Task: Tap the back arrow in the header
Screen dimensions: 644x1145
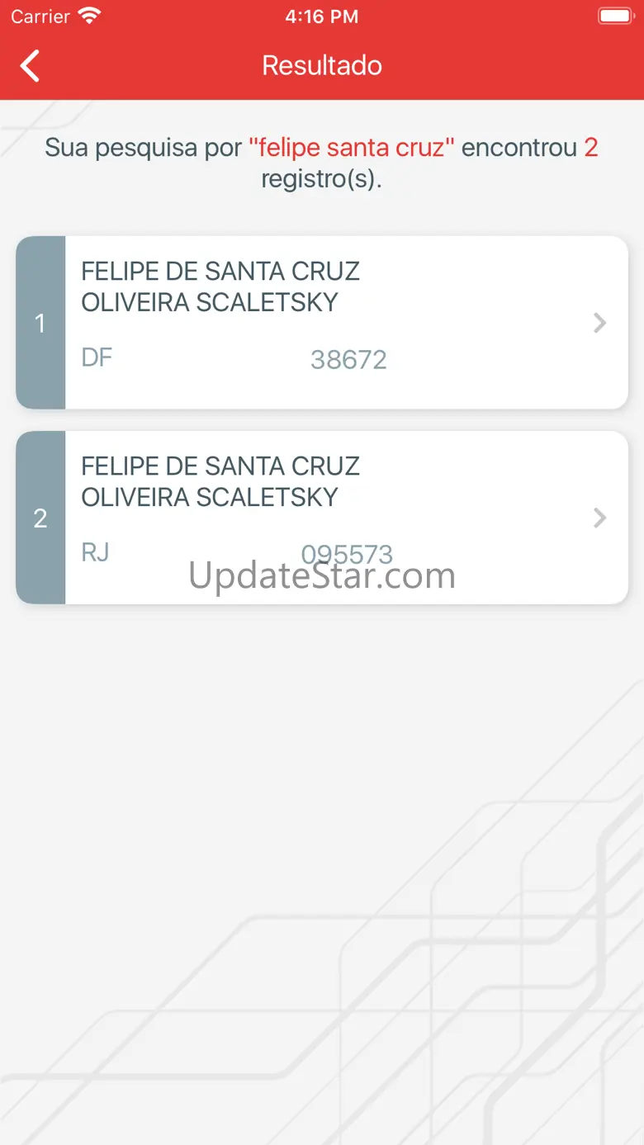Action: 31,66
